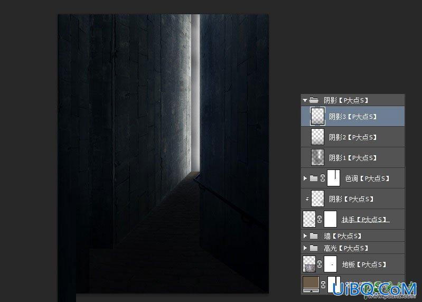
Task: Select group name 色调【P大点S】
Action: point(367,178)
